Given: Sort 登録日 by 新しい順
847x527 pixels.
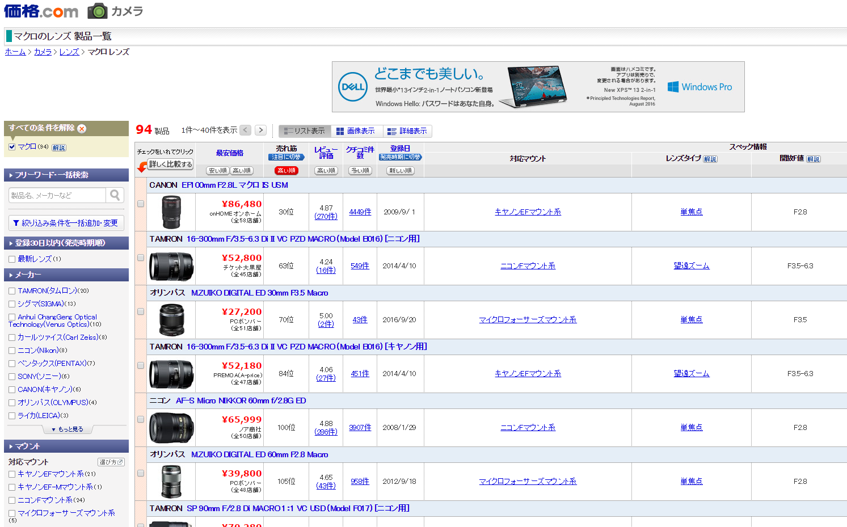Looking at the screenshot, I should coord(401,171).
